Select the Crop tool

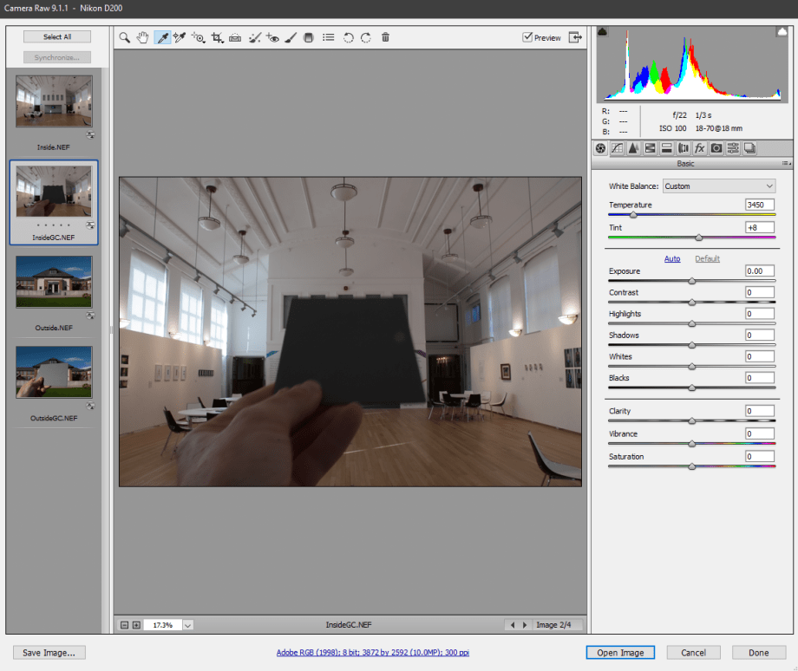pyautogui.click(x=218, y=37)
